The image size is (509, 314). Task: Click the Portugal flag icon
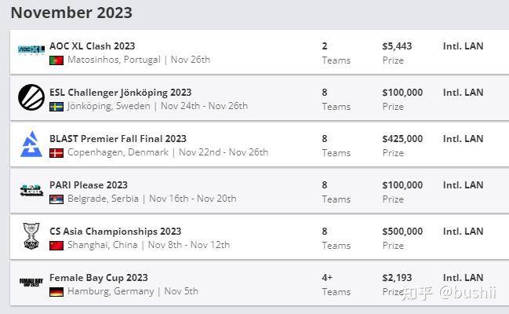click(x=56, y=60)
